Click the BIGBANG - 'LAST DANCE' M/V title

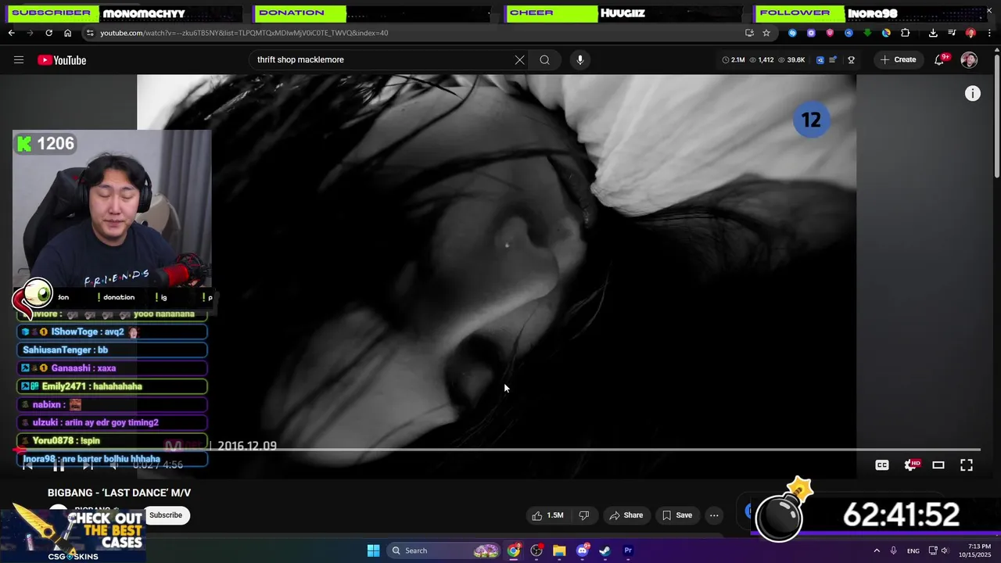tap(119, 493)
